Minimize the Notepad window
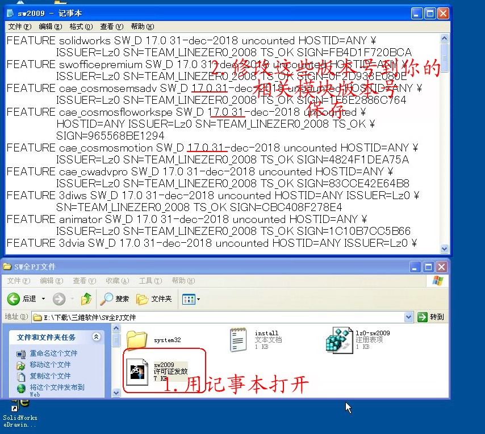Screen dimensions: 485x434 [x=417, y=14]
